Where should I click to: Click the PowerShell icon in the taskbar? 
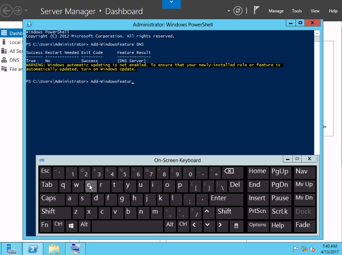tap(33, 249)
